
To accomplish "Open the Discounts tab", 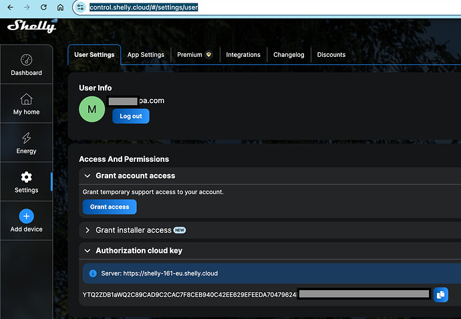I will (331, 55).
